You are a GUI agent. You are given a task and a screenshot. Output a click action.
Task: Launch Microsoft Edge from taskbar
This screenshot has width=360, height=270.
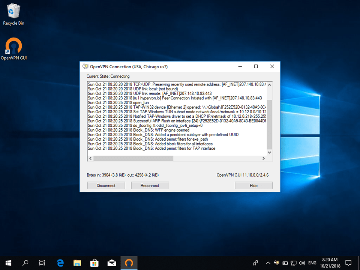click(60, 263)
